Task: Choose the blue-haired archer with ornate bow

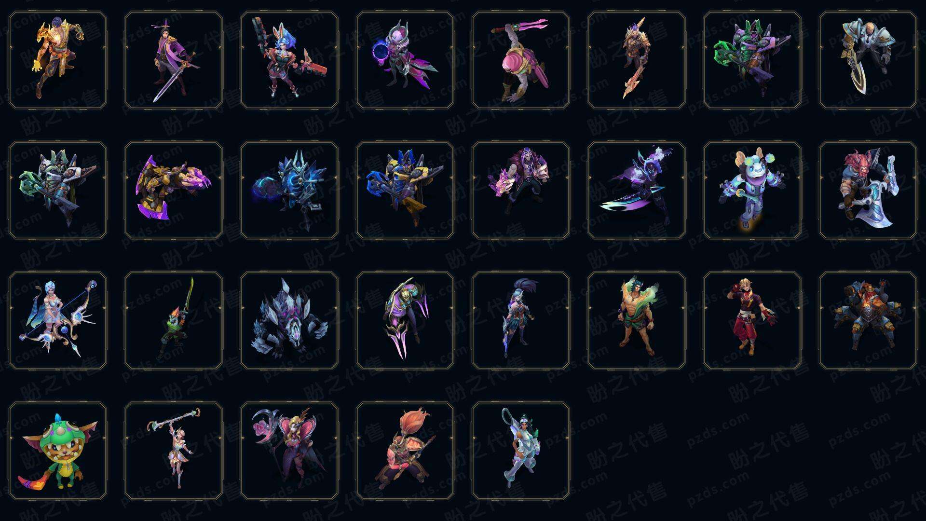Action: click(58, 320)
